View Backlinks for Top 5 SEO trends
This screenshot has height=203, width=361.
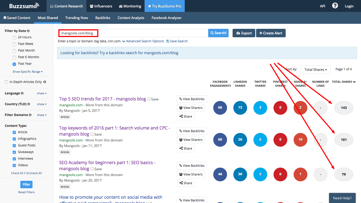click(192, 99)
